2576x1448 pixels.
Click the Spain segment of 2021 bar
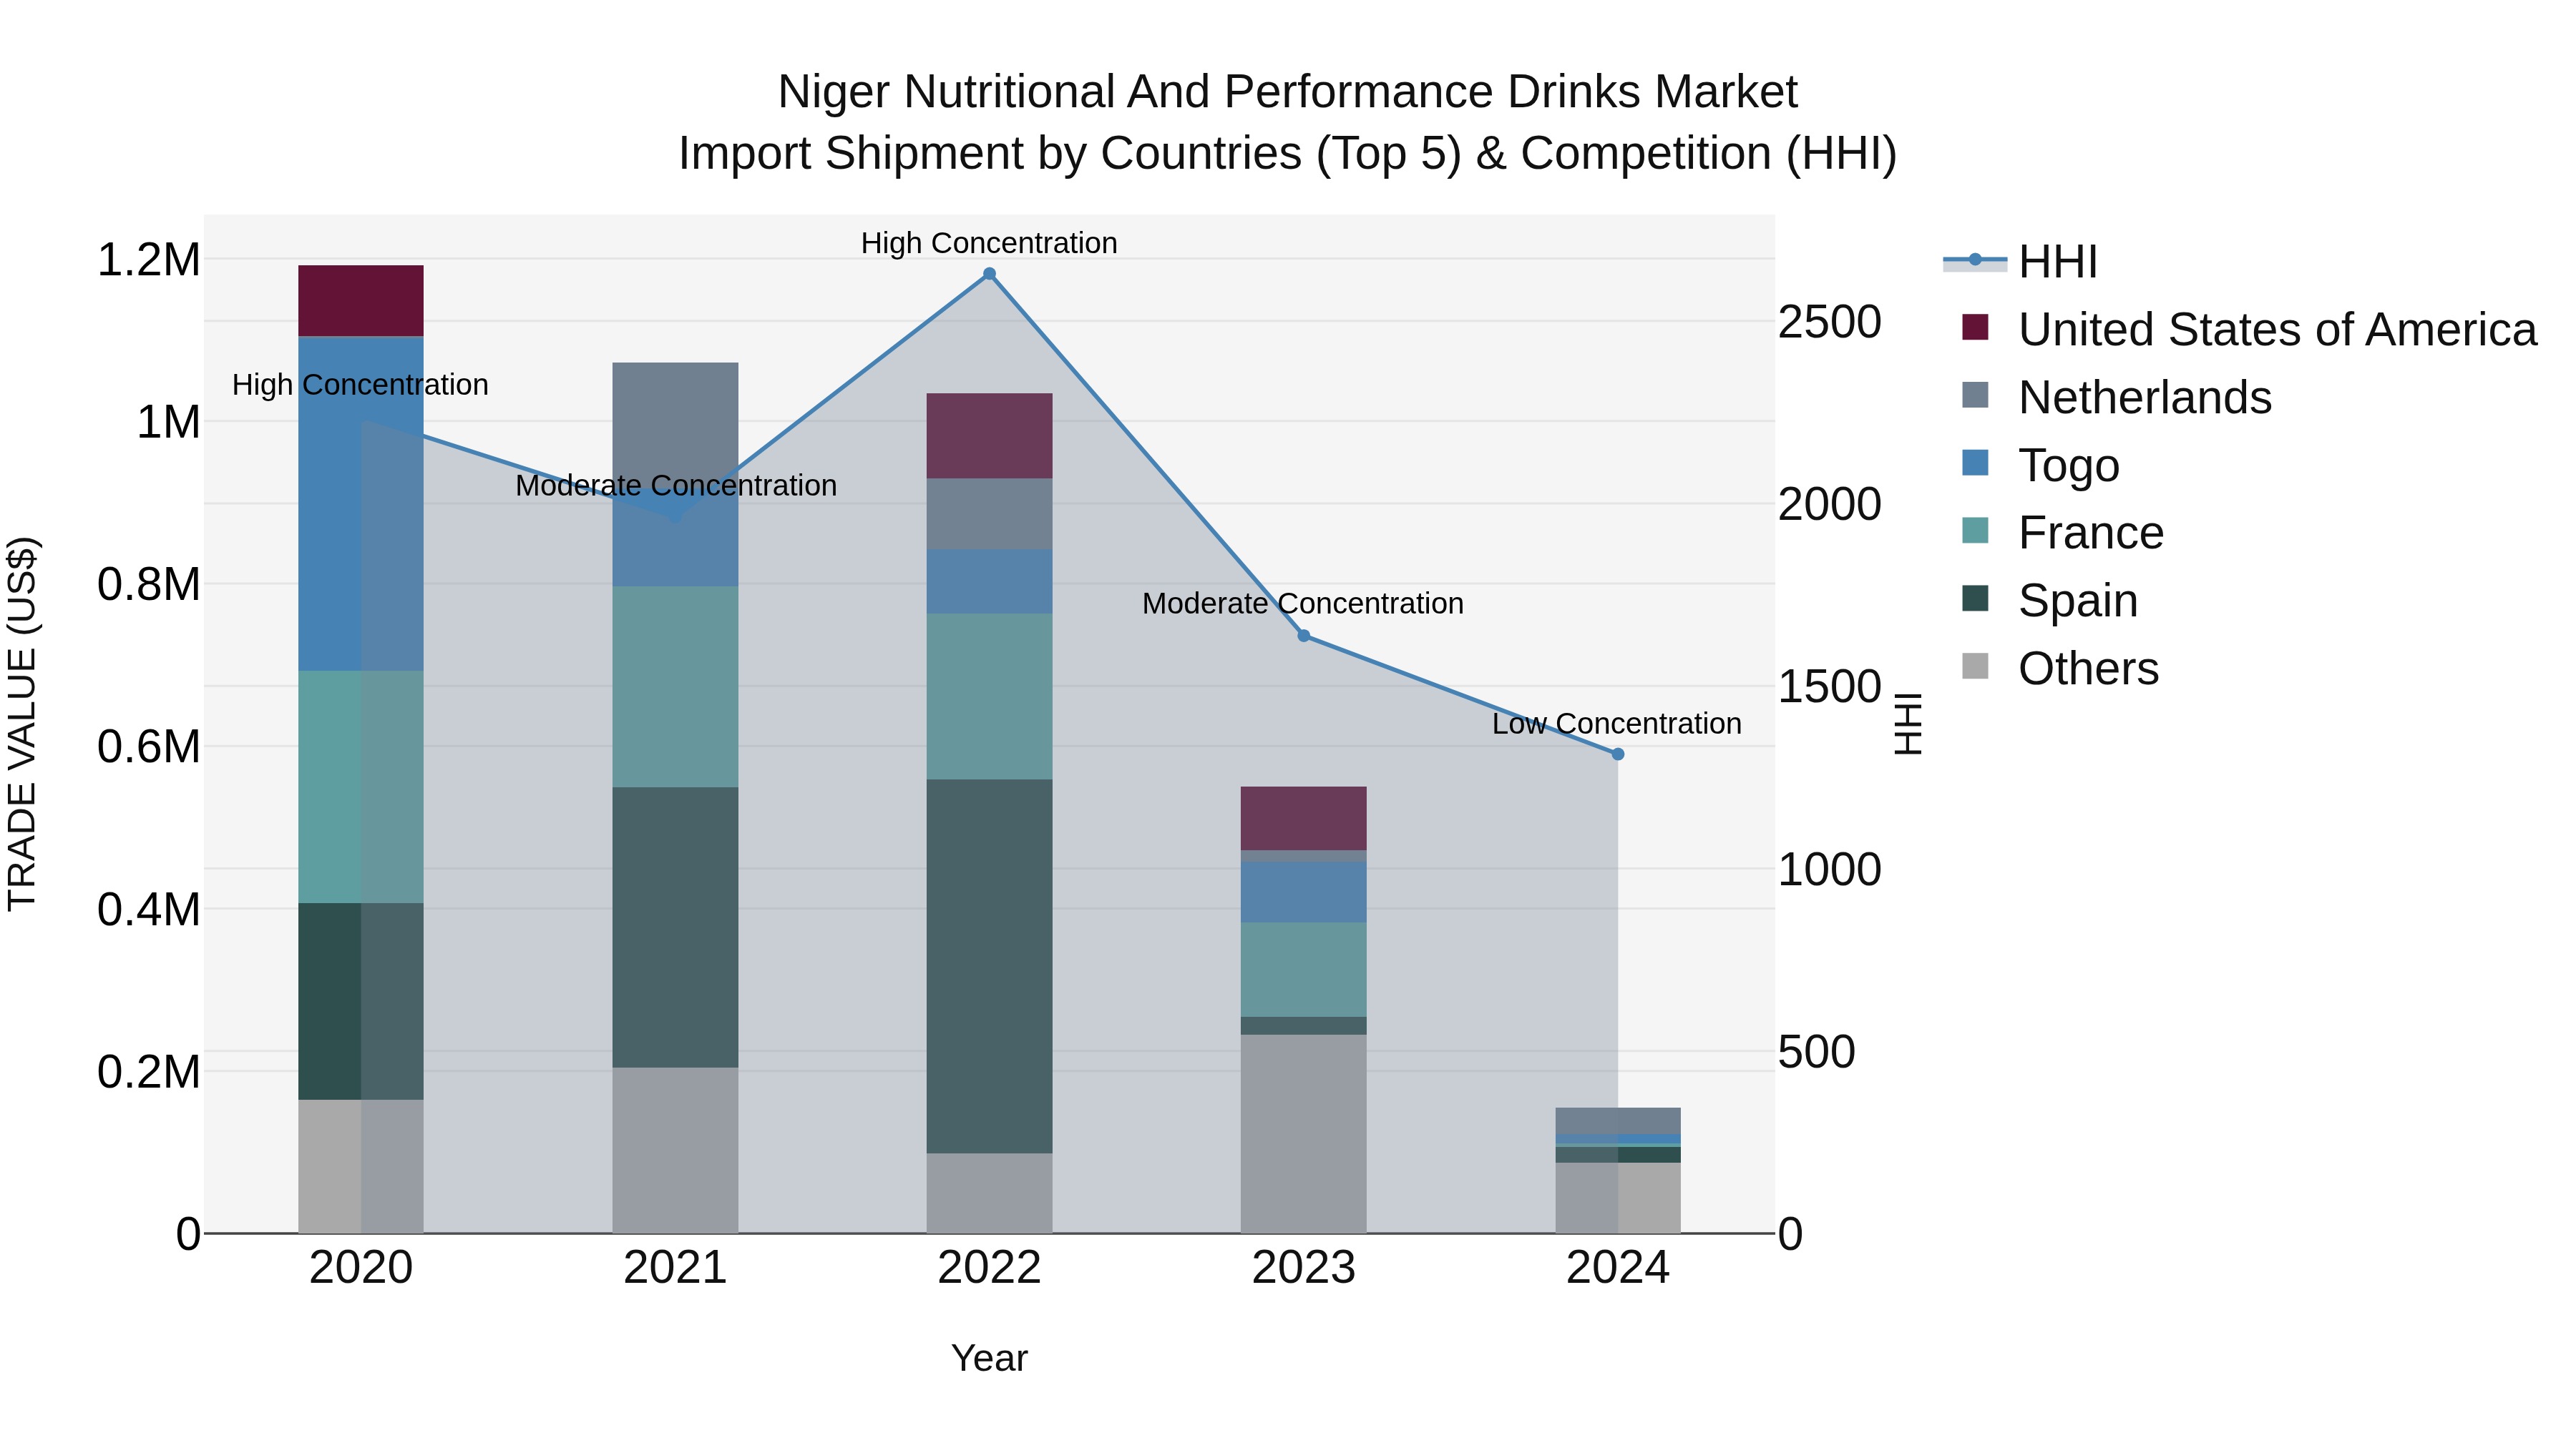pyautogui.click(x=675, y=927)
